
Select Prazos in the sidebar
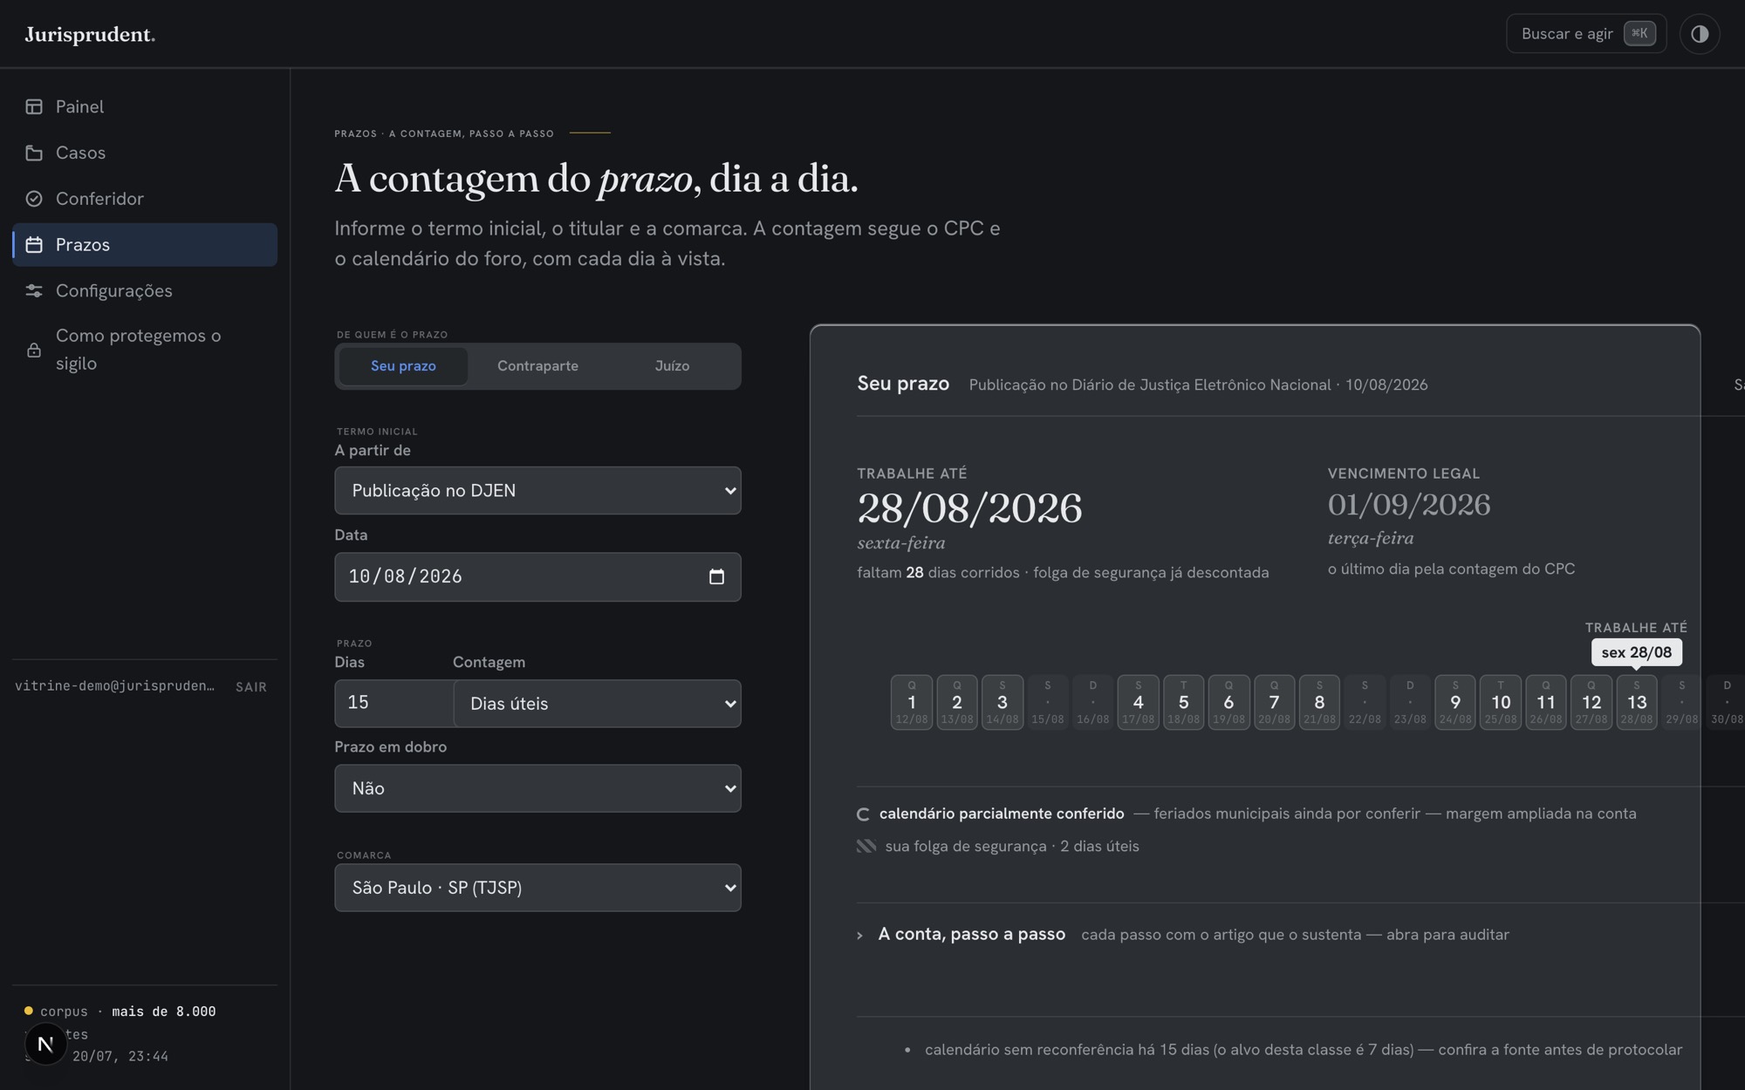[145, 245]
